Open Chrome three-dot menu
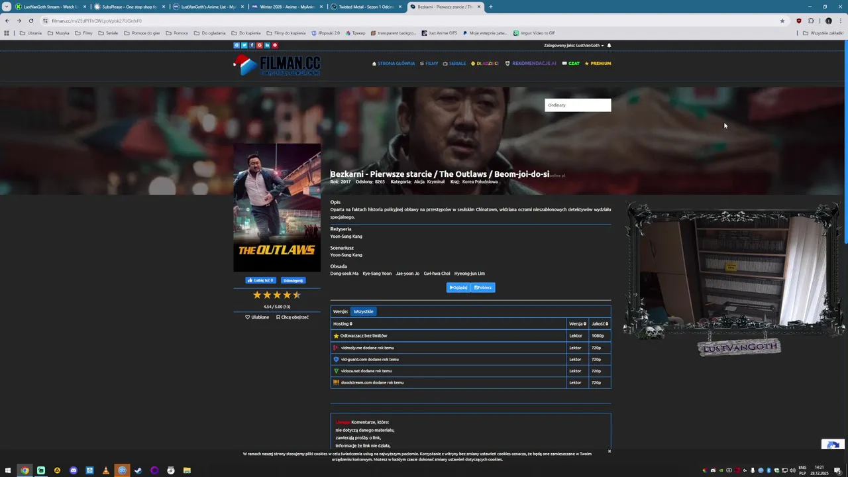848x477 pixels. click(840, 21)
